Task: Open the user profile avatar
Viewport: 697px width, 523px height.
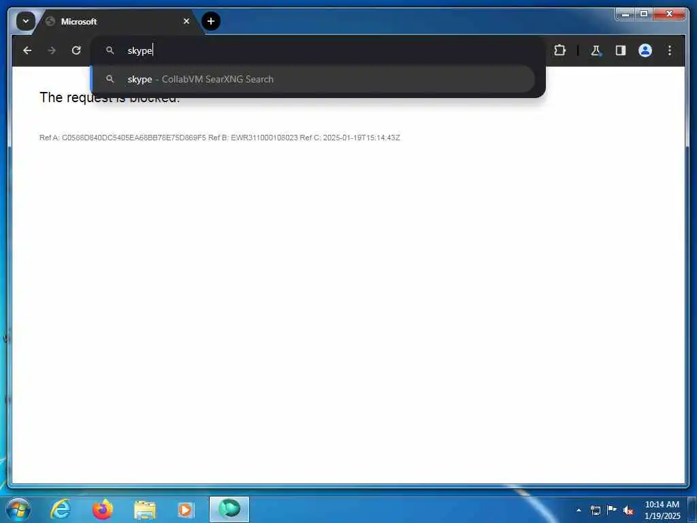Action: (645, 50)
